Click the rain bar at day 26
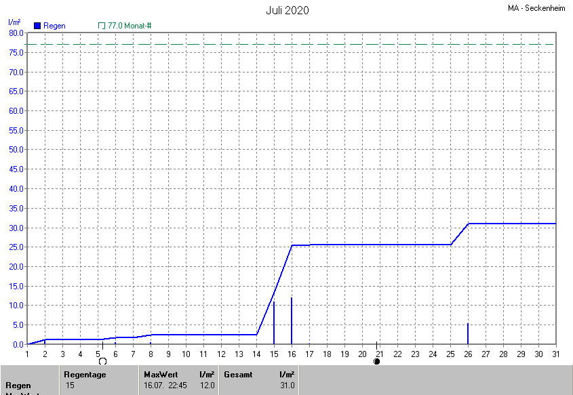Viewport: 573px width, 395px height. click(468, 334)
